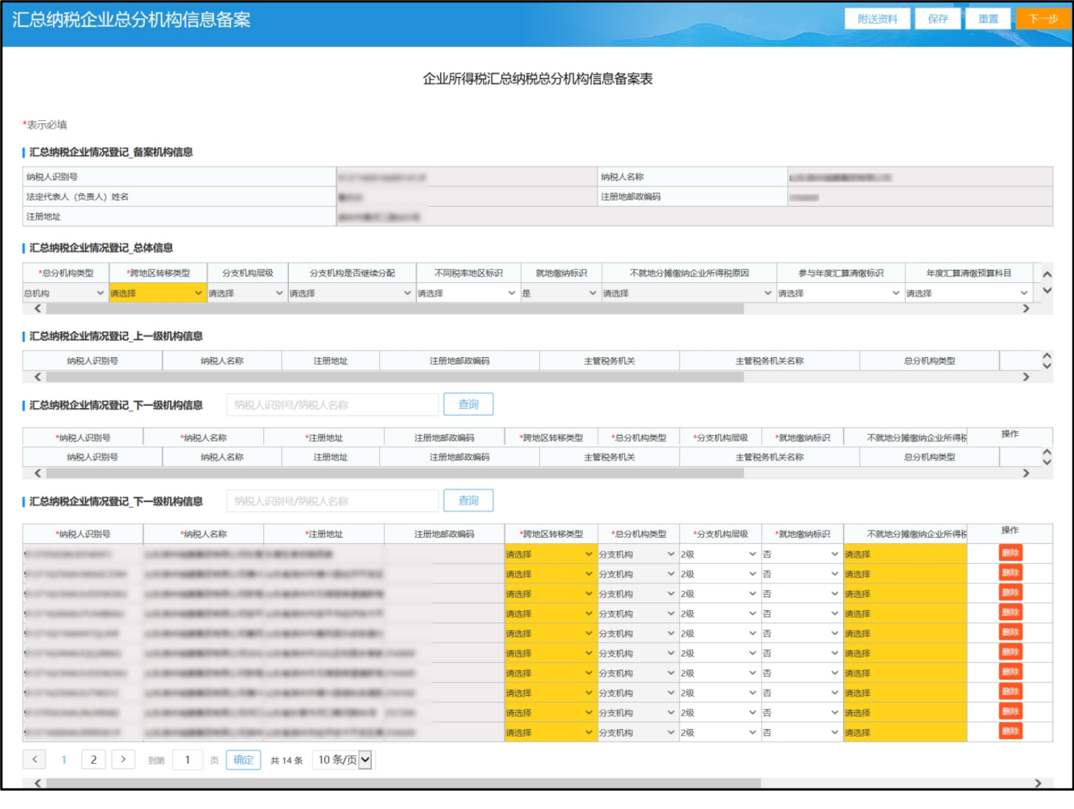This screenshot has height=809, width=1074.
Task: Open the 跨地区转移类型 dropdown in 总体信息
Action: [157, 293]
